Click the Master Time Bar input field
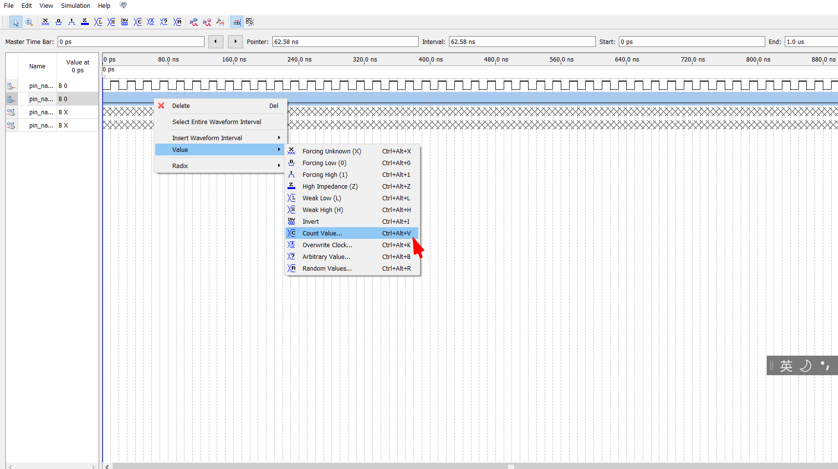Viewport: 838px width, 469px height. 131,42
